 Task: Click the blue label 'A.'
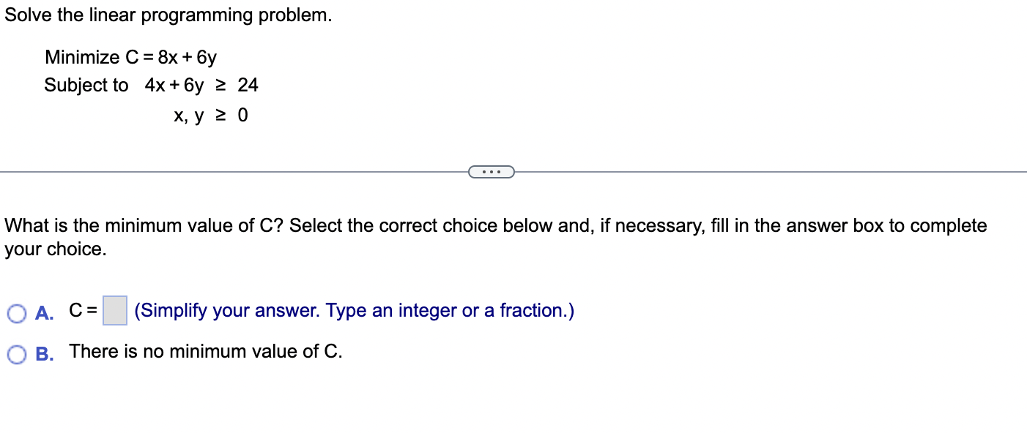(45, 312)
